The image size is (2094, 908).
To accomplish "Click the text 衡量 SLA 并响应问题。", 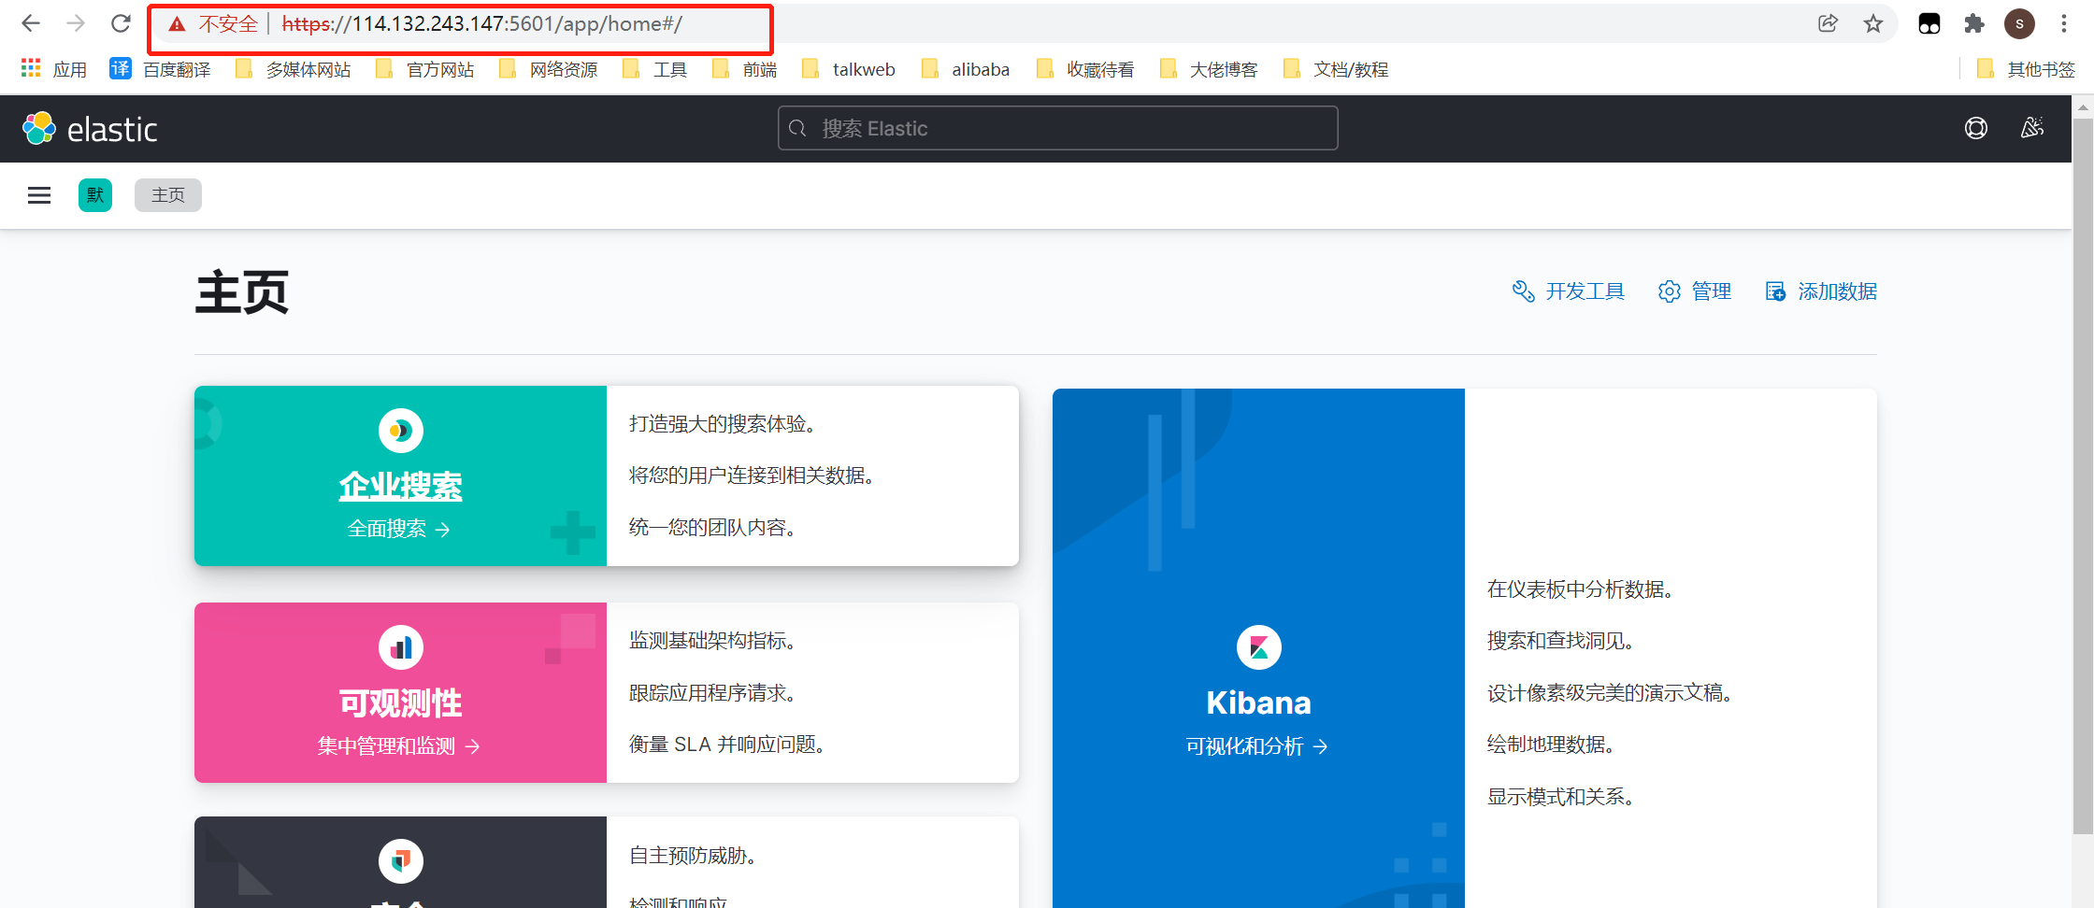I will pos(730,745).
